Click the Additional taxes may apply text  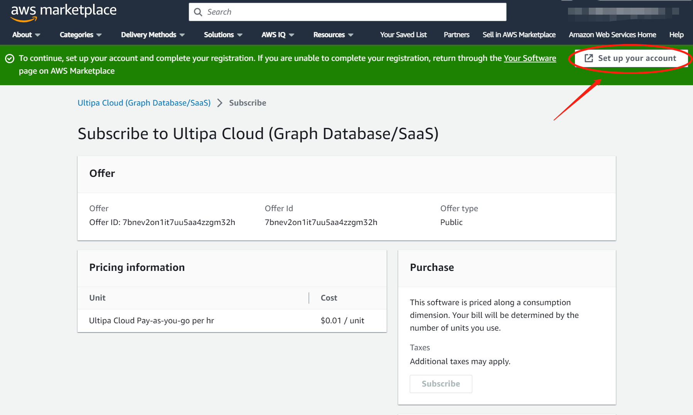[460, 361]
